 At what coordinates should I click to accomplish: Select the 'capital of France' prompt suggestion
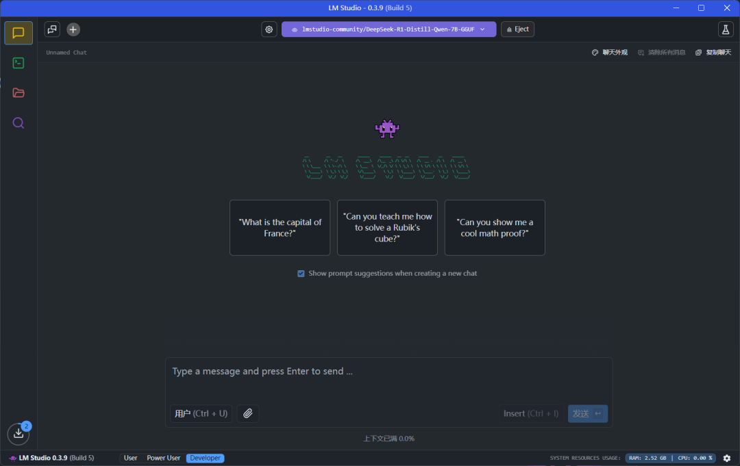pos(280,228)
